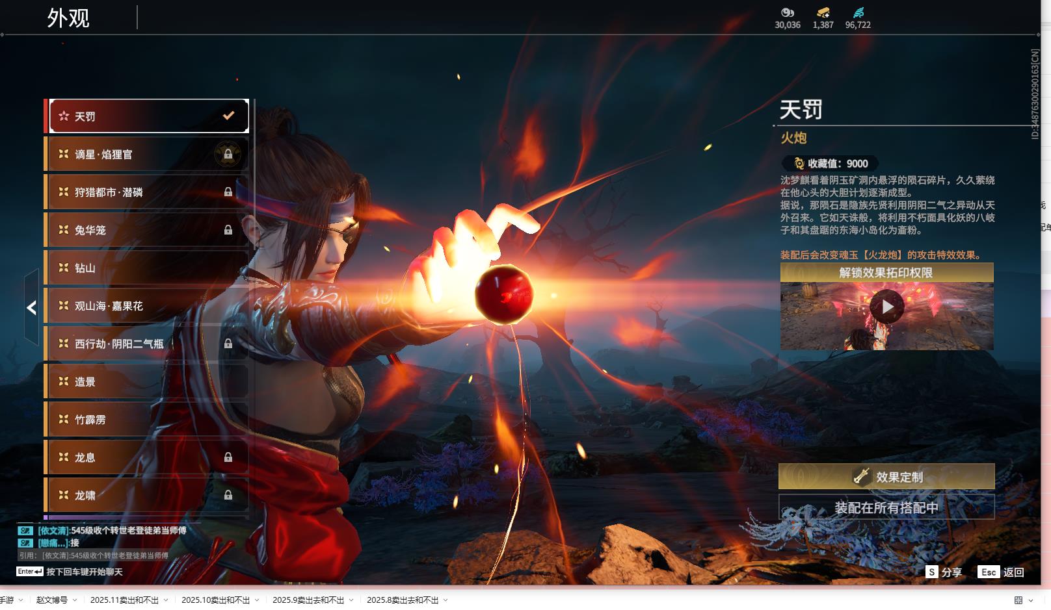This screenshot has height=610, width=1051.
Task: Select the 摘星·焰狸官 skin entry
Action: (149, 154)
